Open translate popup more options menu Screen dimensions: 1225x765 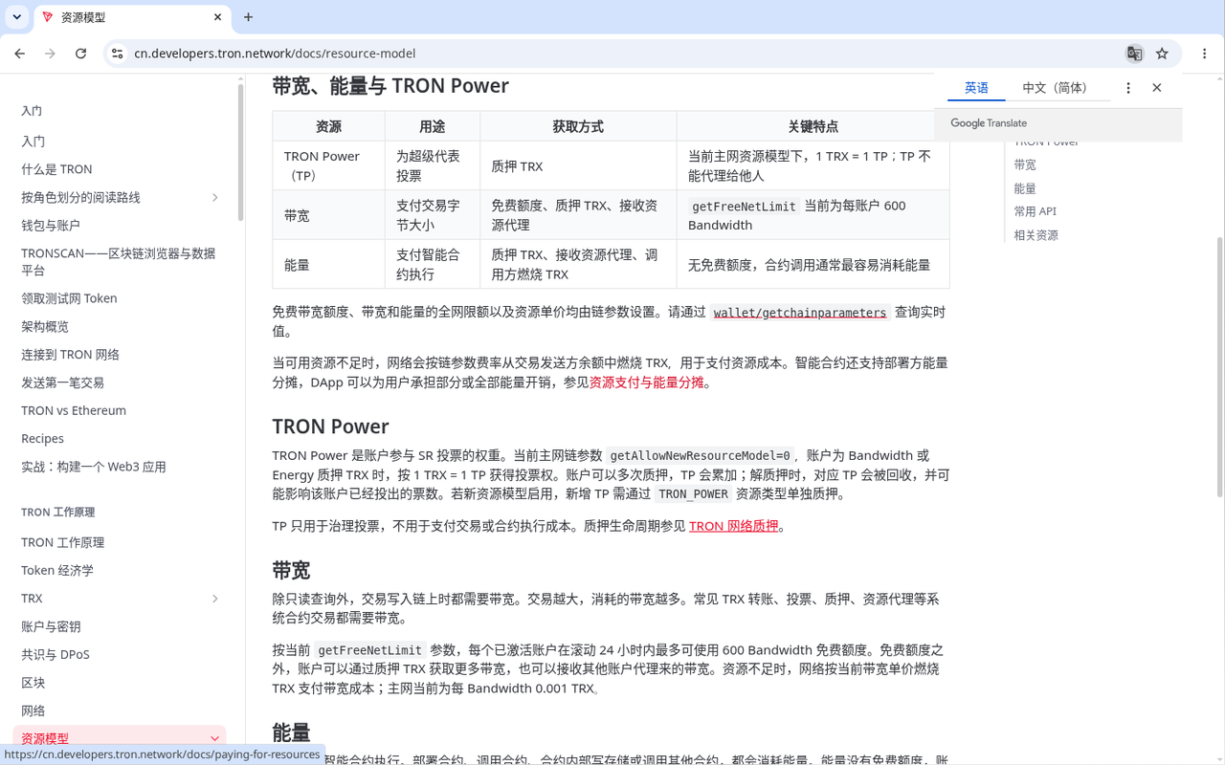tap(1128, 88)
